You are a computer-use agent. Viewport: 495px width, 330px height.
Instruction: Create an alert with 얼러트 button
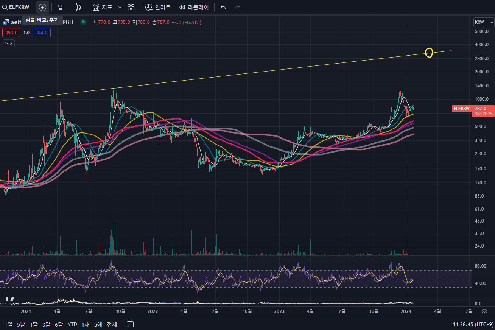[158, 7]
